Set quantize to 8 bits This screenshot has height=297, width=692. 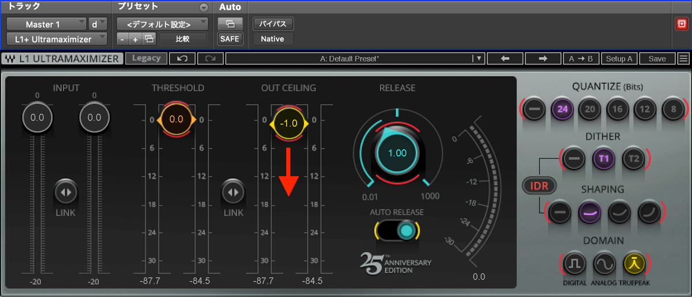(x=672, y=109)
